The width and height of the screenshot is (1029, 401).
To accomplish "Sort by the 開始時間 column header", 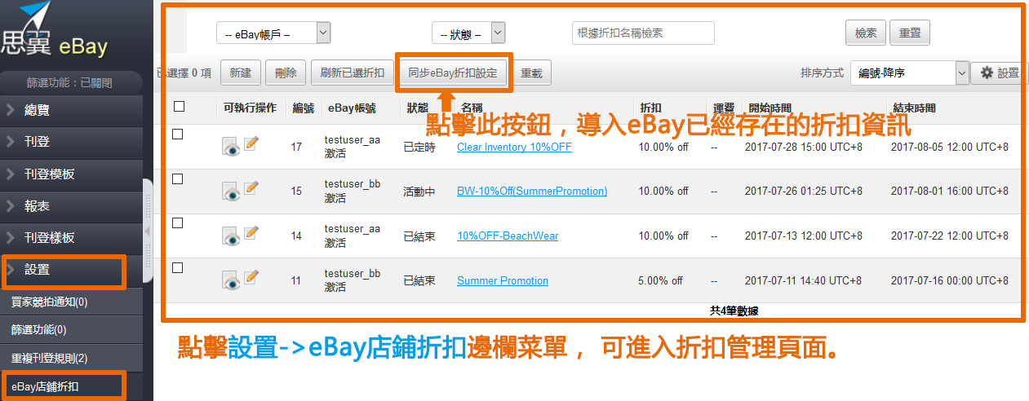I will 770,108.
